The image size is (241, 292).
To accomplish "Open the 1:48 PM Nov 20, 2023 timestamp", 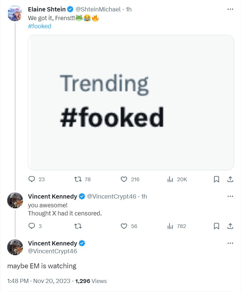I will coord(38,281).
